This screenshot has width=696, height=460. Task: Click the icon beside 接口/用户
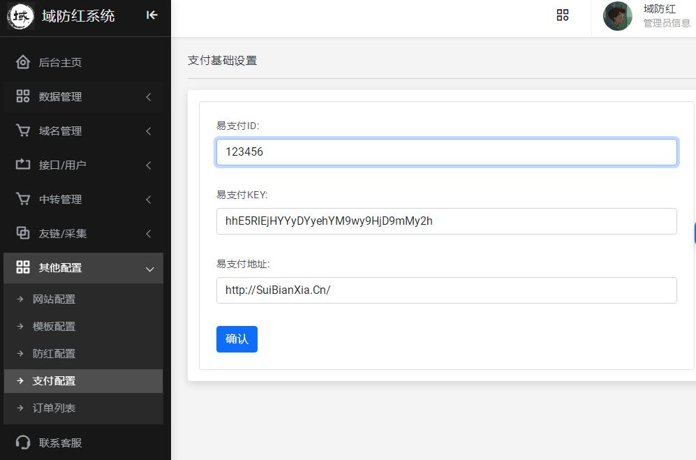pyautogui.click(x=23, y=165)
